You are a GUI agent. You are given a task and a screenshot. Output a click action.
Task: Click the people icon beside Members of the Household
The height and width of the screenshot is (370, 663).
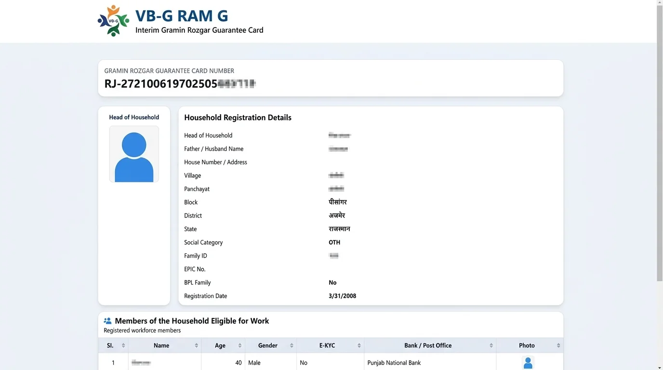pyautogui.click(x=107, y=321)
